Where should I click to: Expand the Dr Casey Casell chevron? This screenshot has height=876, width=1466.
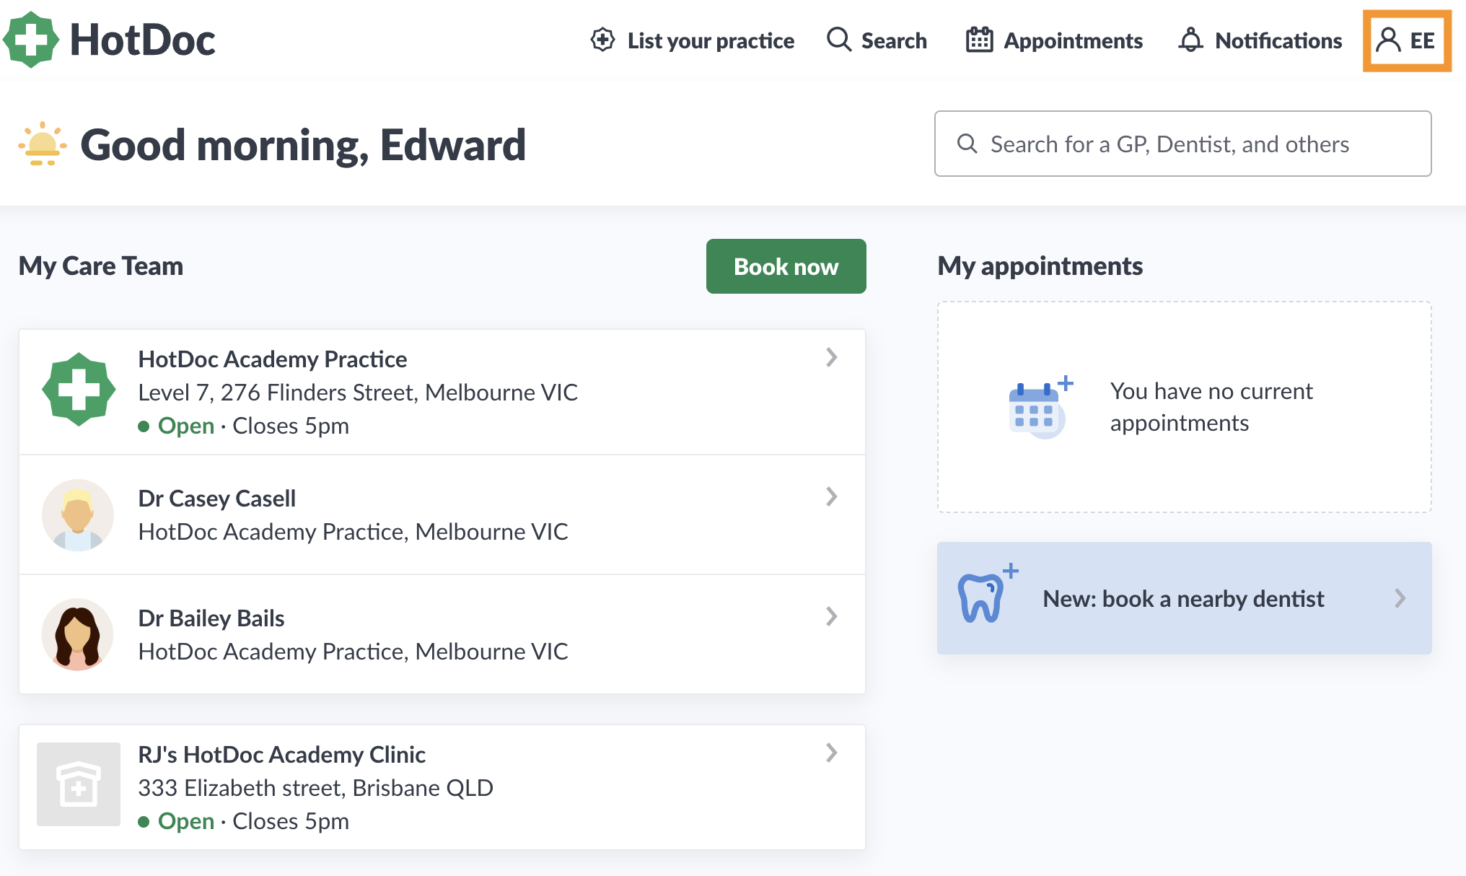coord(832,496)
